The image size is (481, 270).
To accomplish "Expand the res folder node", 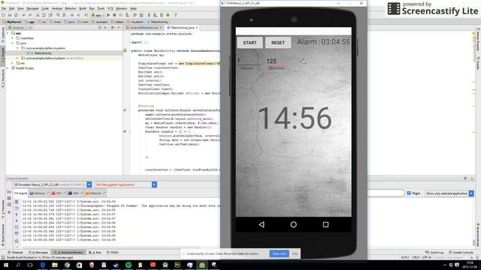I will coord(13,63).
